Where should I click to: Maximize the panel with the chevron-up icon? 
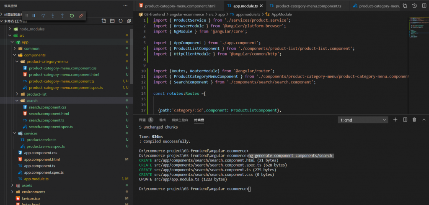[424, 120]
